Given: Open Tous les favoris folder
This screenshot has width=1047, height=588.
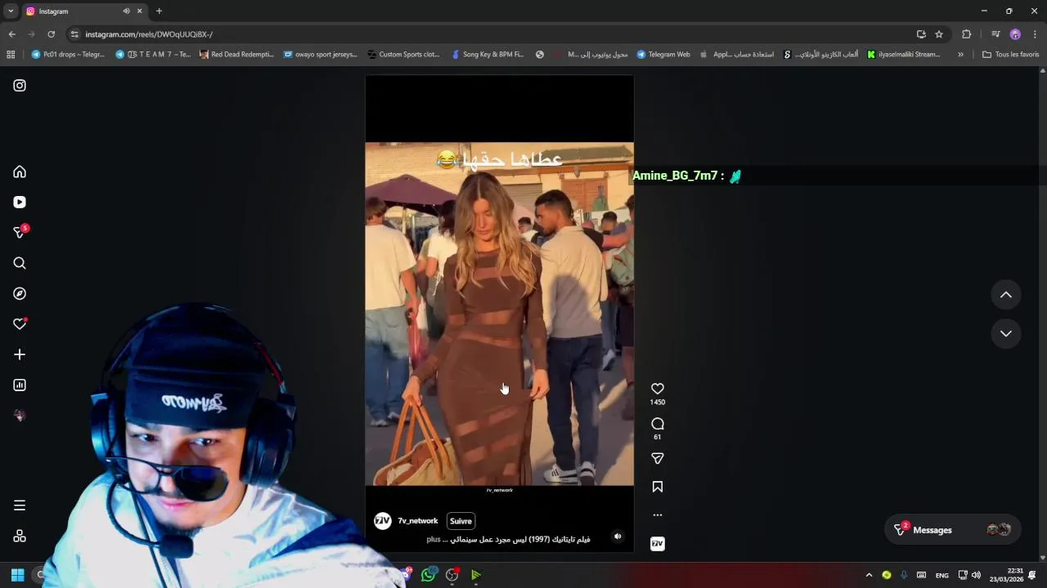Looking at the screenshot, I should (1010, 55).
